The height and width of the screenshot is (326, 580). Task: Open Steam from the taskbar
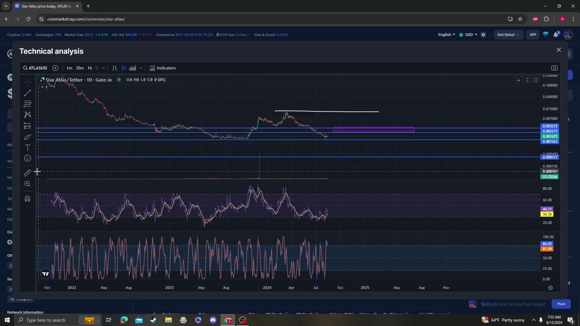tap(153, 320)
